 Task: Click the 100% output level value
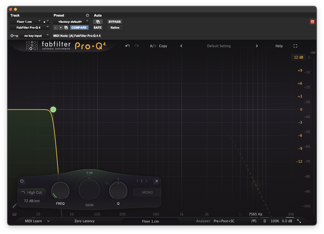point(275,221)
